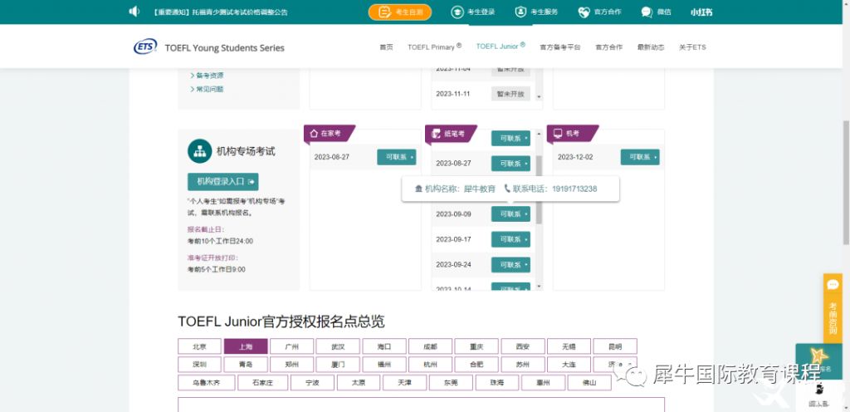Click the speaker announcement icon
The image size is (850, 412).
(x=134, y=12)
